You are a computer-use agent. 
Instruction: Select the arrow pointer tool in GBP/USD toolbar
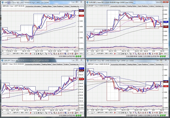[x=46, y=53]
